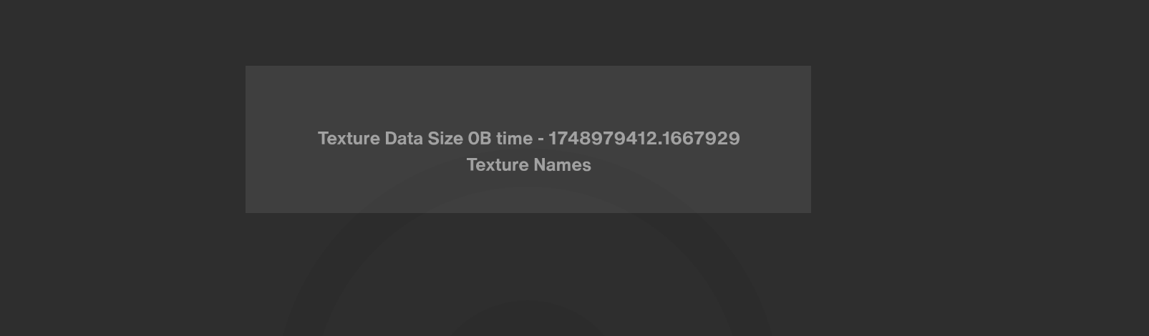Click the Texture Names heading
Screen dimensions: 1149x336
(x=528, y=164)
